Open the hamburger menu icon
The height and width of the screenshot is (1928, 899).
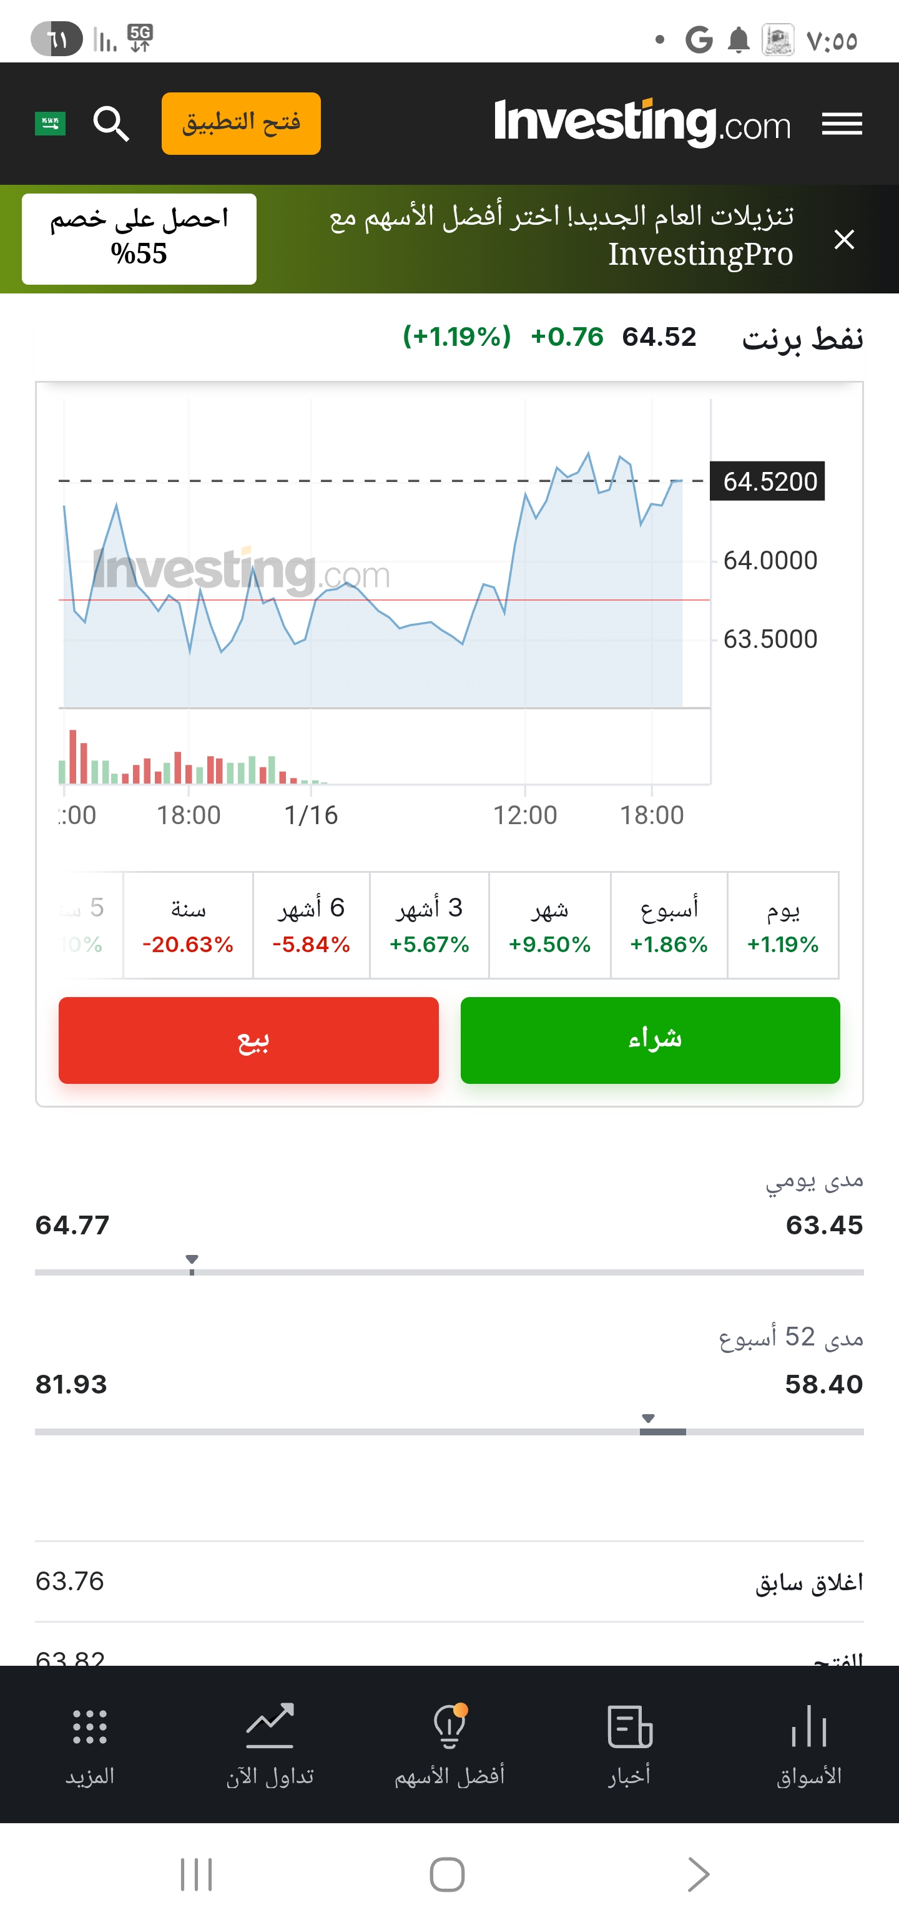pyautogui.click(x=842, y=124)
